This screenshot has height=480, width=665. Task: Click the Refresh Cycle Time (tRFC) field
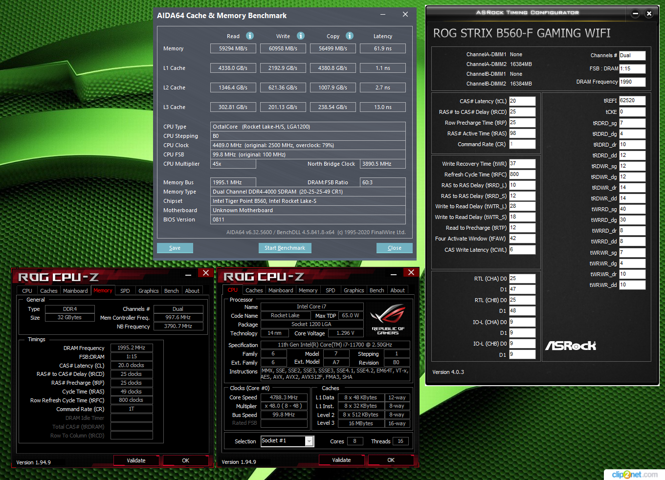click(x=522, y=175)
